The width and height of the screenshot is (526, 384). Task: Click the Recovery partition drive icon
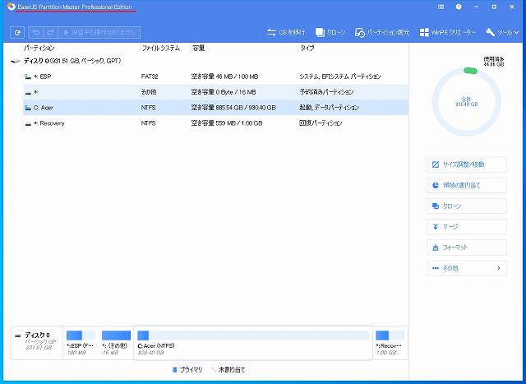pyautogui.click(x=28, y=124)
